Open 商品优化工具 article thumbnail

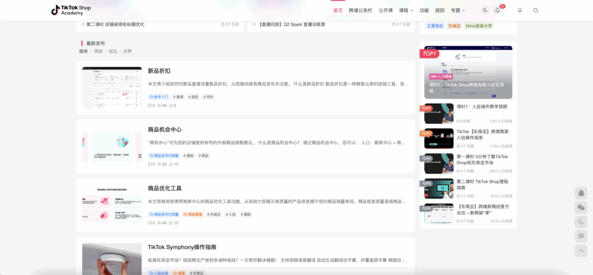click(x=112, y=205)
